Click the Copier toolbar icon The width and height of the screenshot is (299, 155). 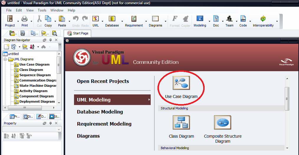tap(186, 19)
